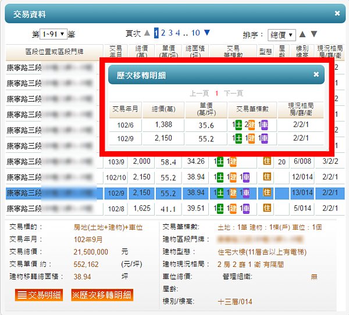Select the 6/008 floor cell
This screenshot has width=349, height=315.
point(302,162)
